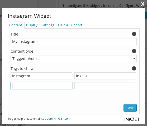Focus the My Instagrams title field

(74, 41)
